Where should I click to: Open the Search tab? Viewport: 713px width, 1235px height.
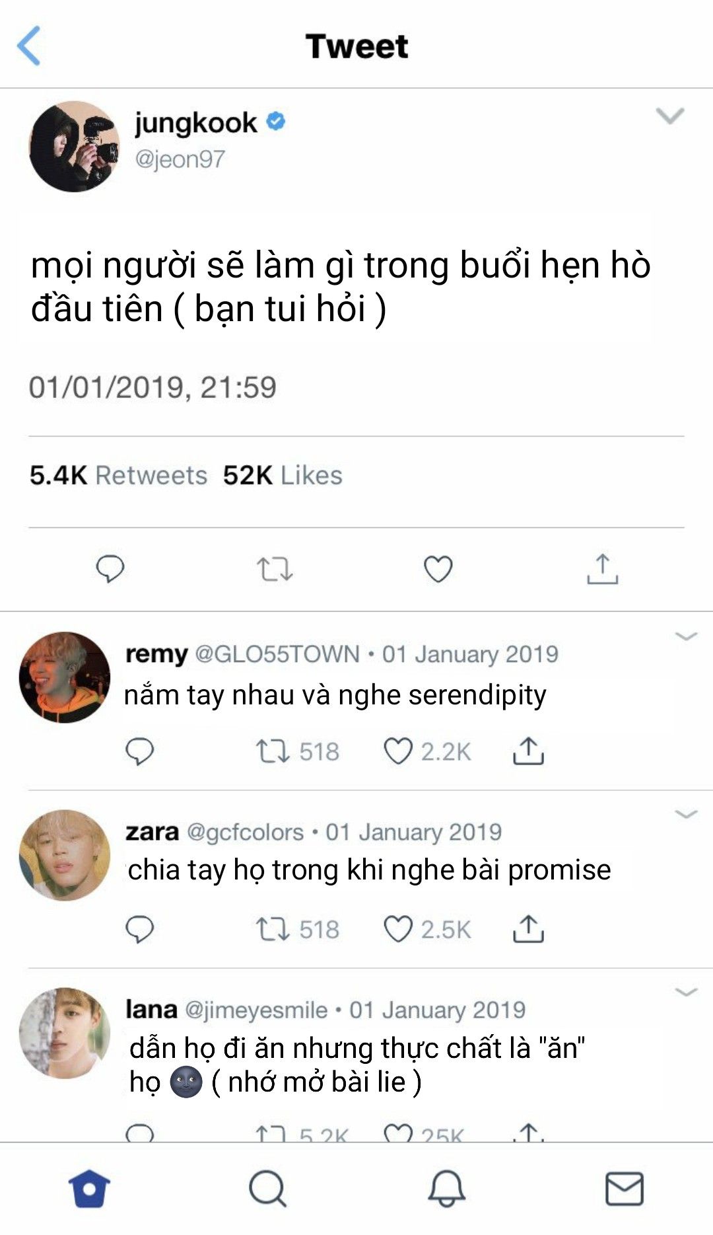pos(267,1188)
